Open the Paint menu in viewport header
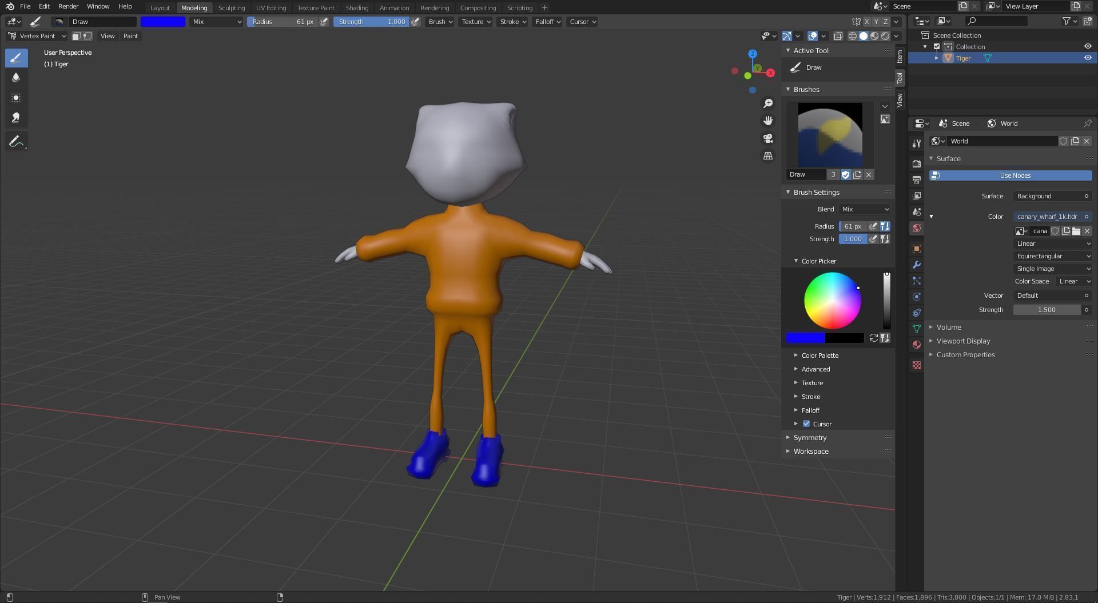The height and width of the screenshot is (603, 1098). coord(130,36)
